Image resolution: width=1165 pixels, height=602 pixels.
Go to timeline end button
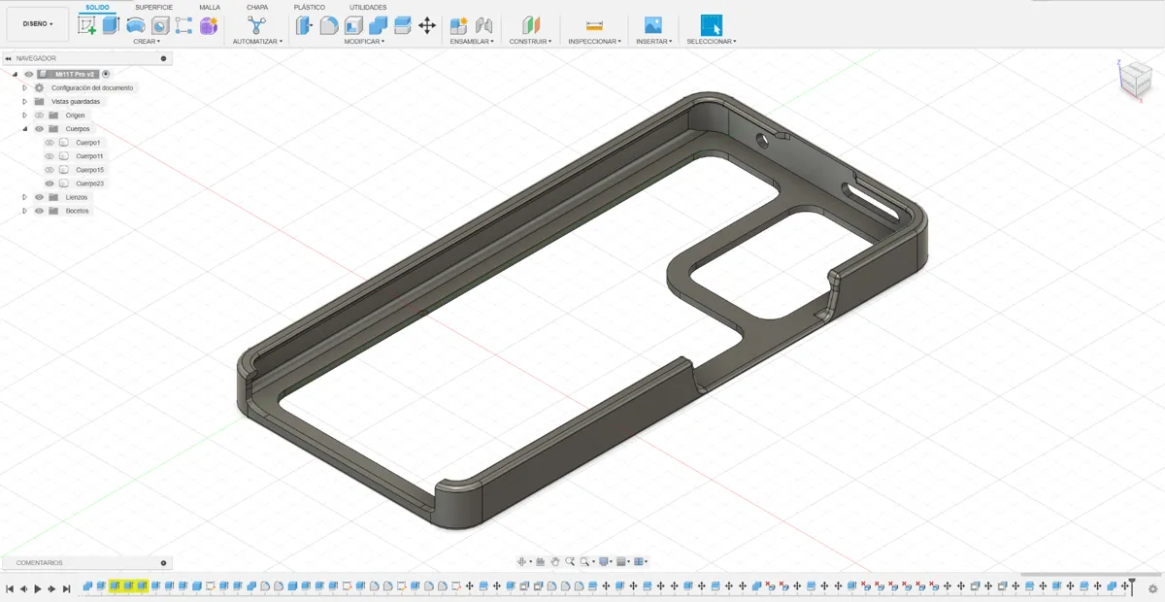pos(67,587)
